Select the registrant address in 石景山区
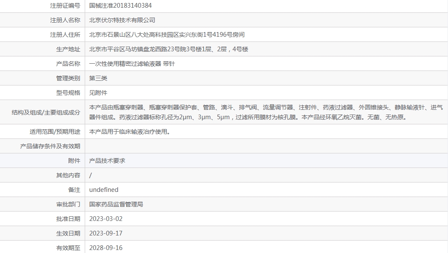 point(167,35)
